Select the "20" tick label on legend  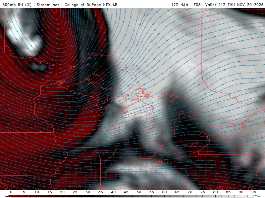(x=62, y=192)
